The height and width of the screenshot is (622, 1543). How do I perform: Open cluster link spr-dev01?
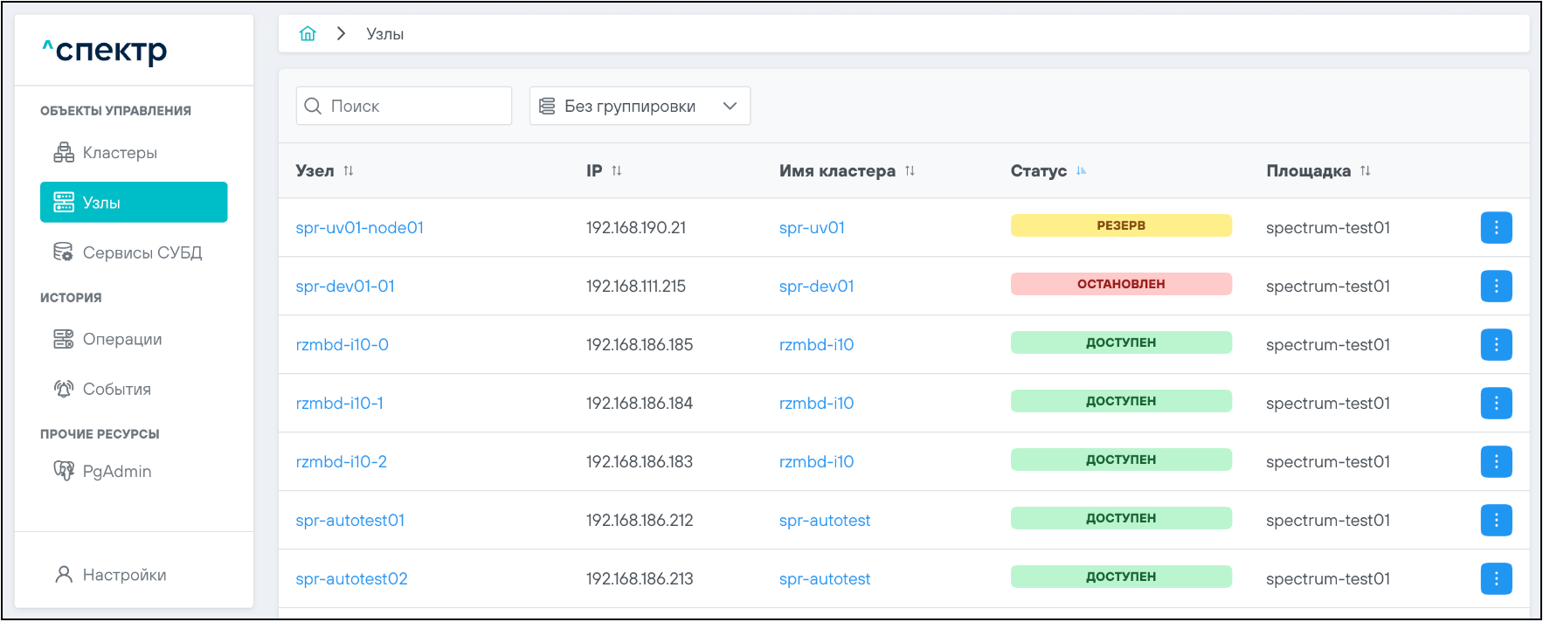[816, 287]
